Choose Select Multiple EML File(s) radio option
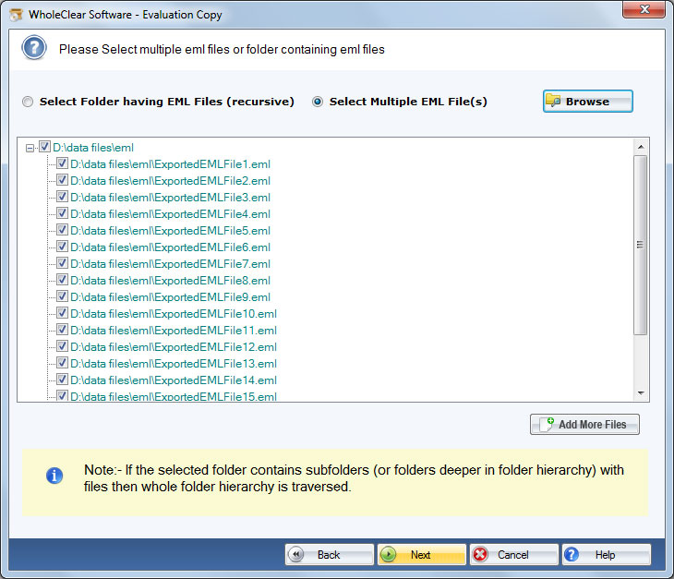This screenshot has width=674, height=579. pyautogui.click(x=318, y=102)
